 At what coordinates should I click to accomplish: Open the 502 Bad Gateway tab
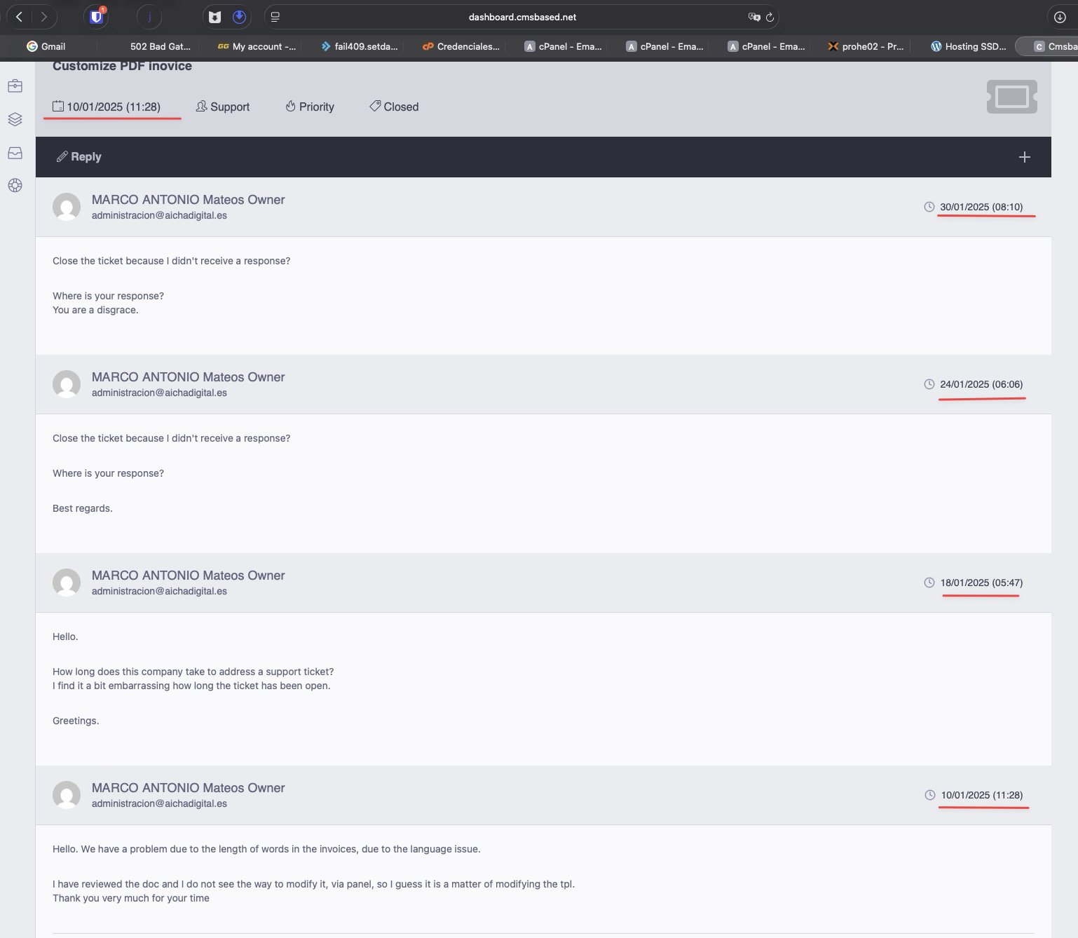160,46
